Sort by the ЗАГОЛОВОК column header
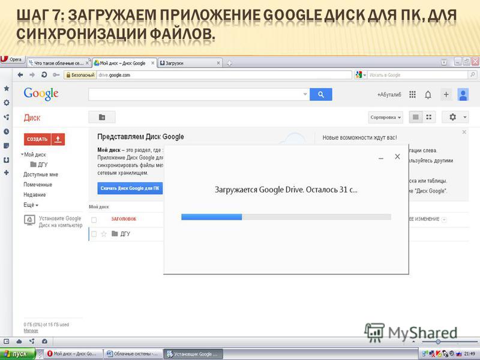This screenshot has height=360, width=480. pyautogui.click(x=124, y=219)
